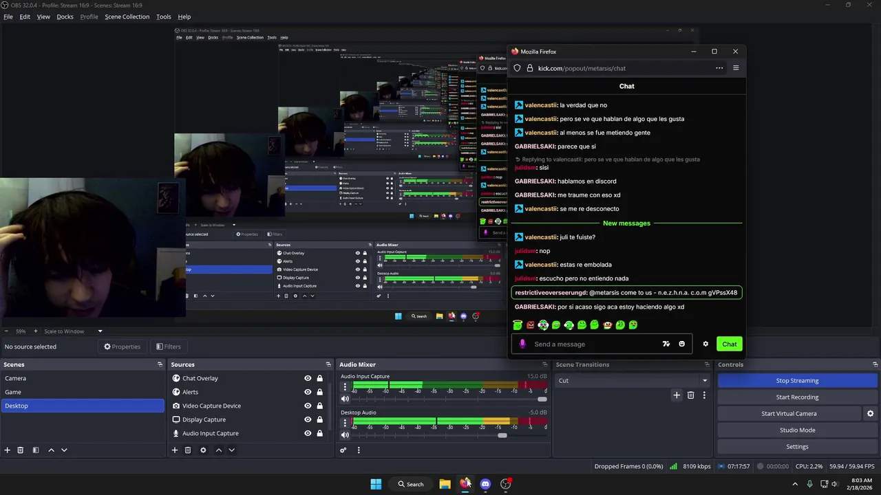Open Audio Mixer advanced properties gears icon
881x495 pixels.
(x=343, y=450)
